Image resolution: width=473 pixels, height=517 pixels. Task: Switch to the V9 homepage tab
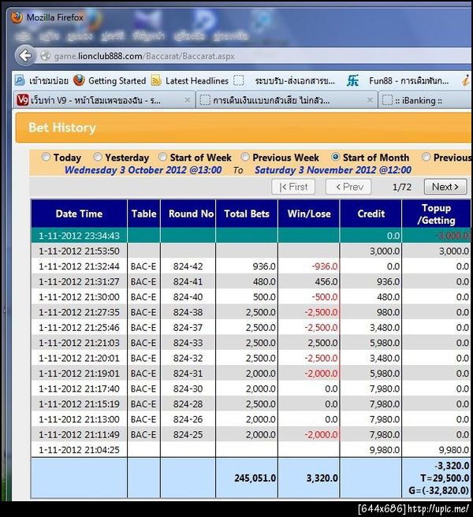[104, 100]
